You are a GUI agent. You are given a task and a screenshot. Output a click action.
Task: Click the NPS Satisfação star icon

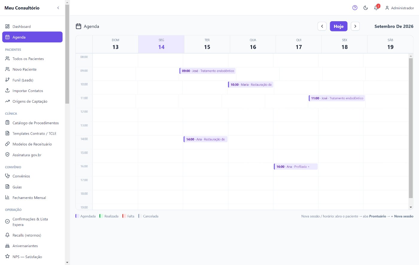click(x=7, y=256)
